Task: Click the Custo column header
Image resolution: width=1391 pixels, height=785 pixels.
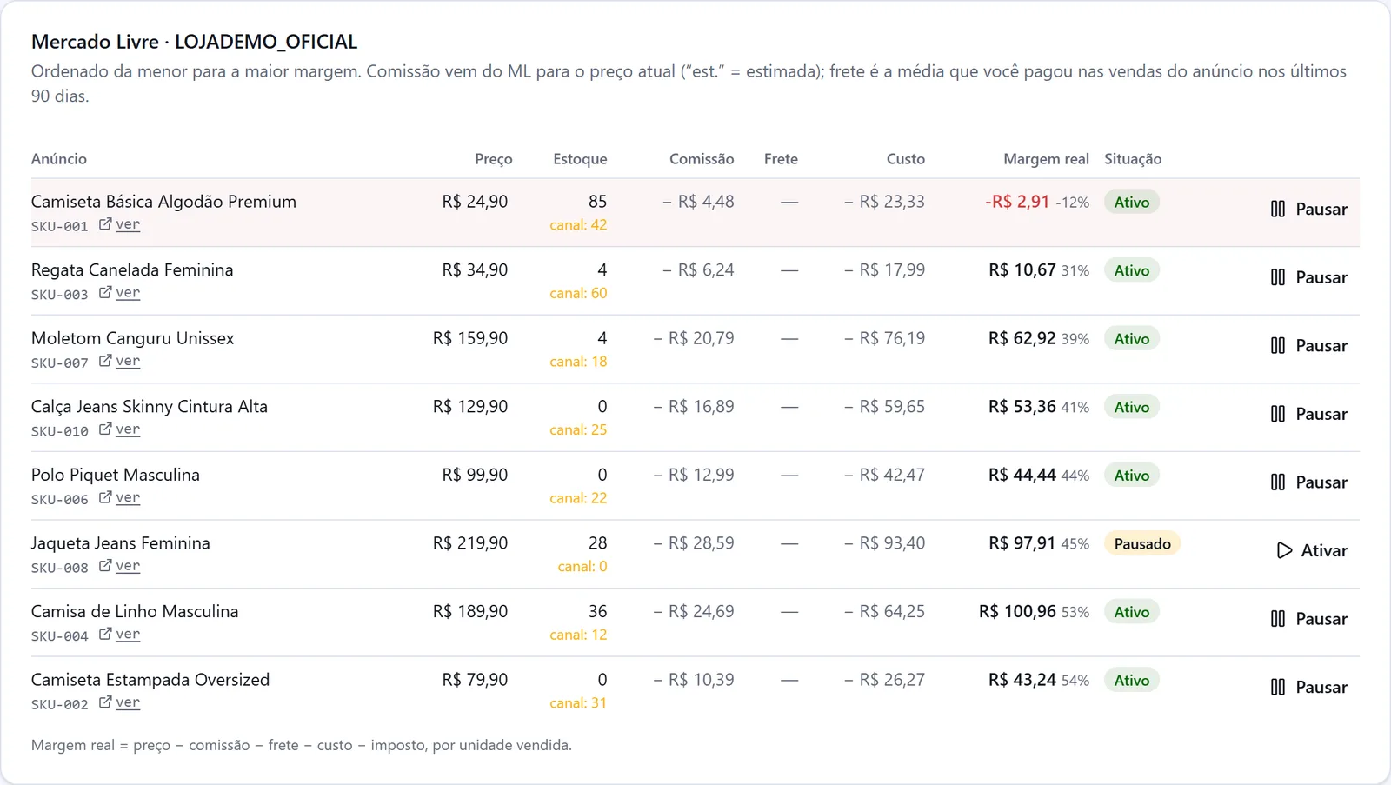Action: click(906, 159)
